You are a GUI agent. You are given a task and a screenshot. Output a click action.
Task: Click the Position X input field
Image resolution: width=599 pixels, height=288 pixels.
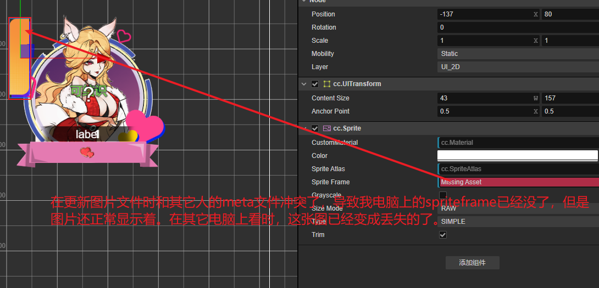point(488,14)
